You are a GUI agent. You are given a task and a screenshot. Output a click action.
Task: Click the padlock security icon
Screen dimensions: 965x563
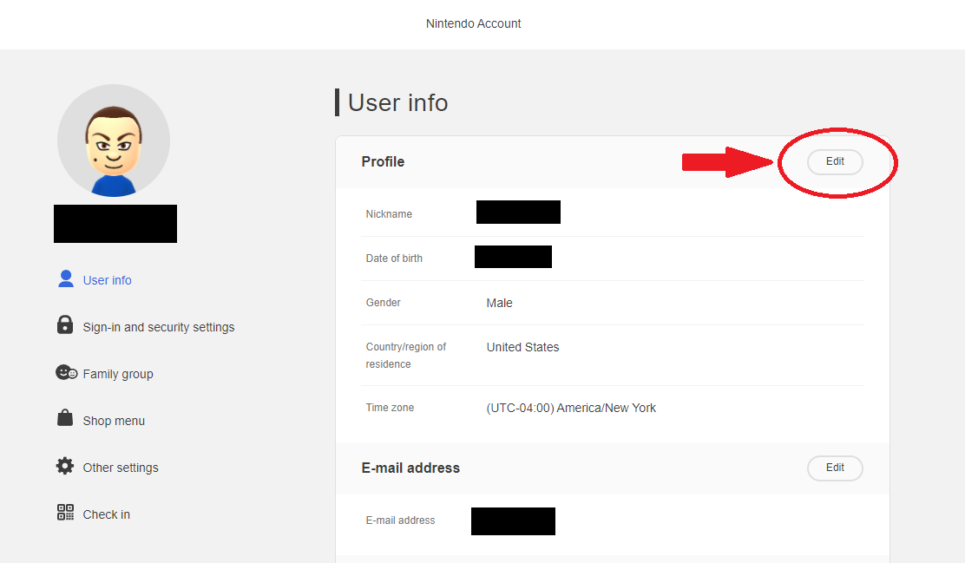65,326
